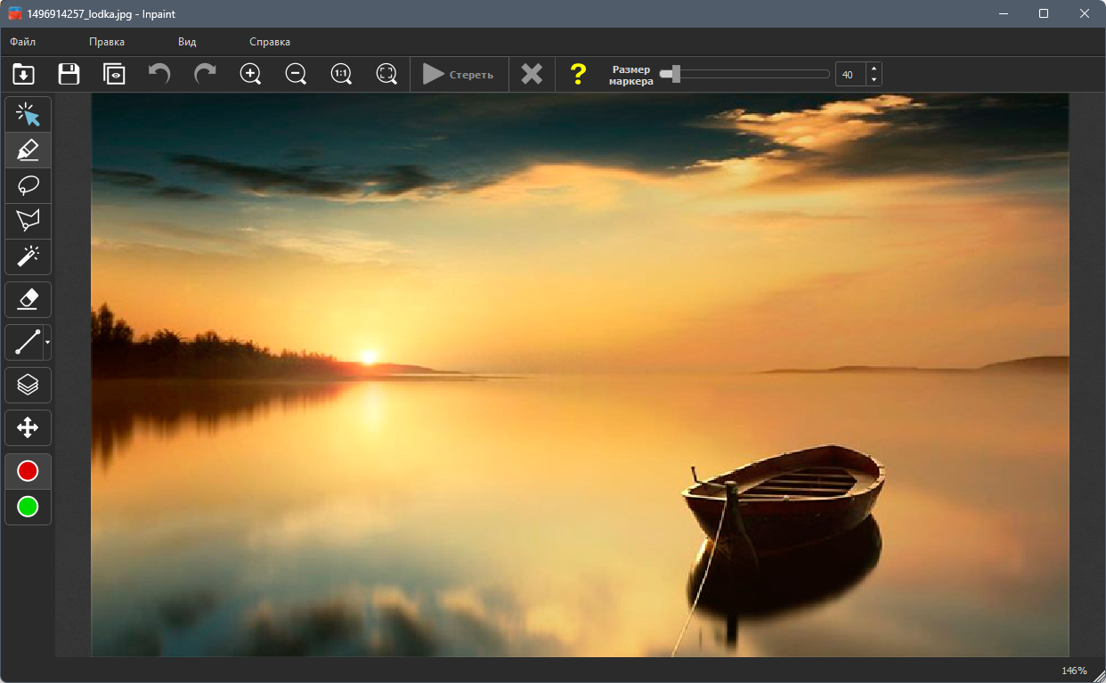Screen dimensions: 1106x683
Task: Select the polygon lasso tool
Action: pyautogui.click(x=28, y=221)
